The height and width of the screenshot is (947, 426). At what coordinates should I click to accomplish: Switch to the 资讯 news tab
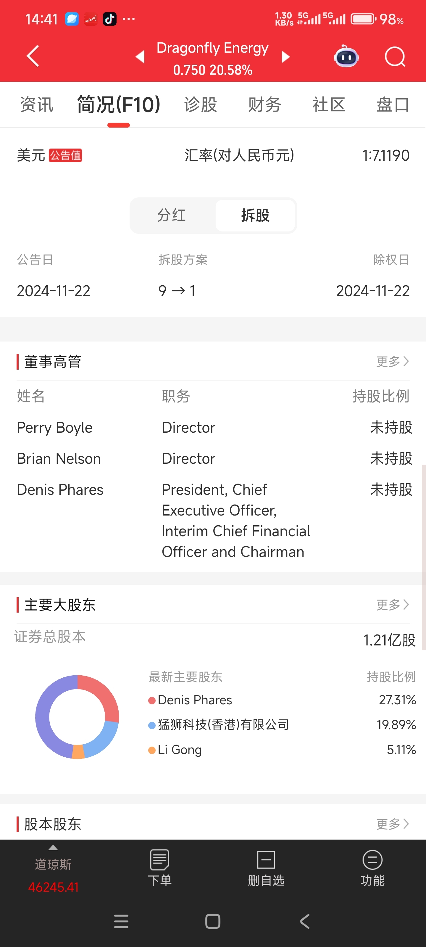click(x=37, y=105)
